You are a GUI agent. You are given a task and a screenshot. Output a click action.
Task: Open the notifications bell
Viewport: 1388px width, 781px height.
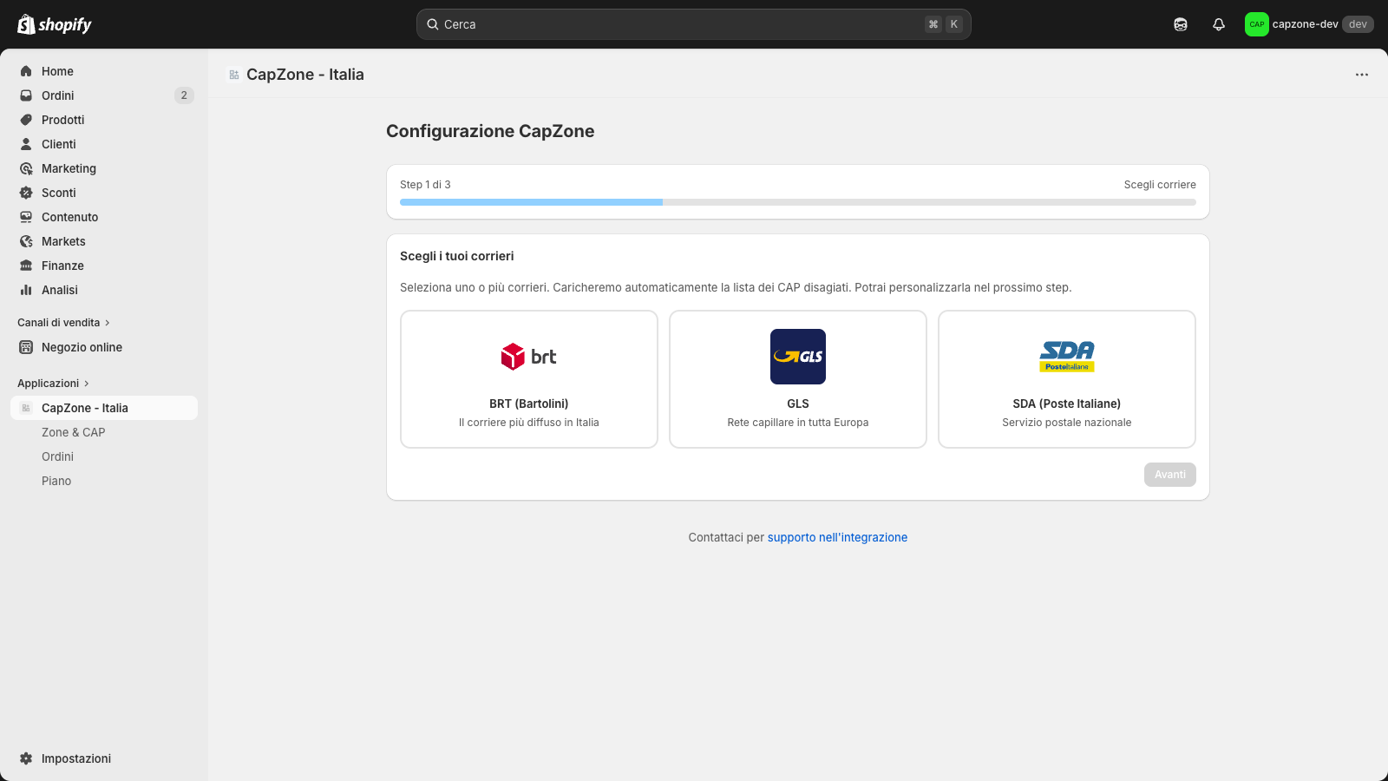(1219, 24)
